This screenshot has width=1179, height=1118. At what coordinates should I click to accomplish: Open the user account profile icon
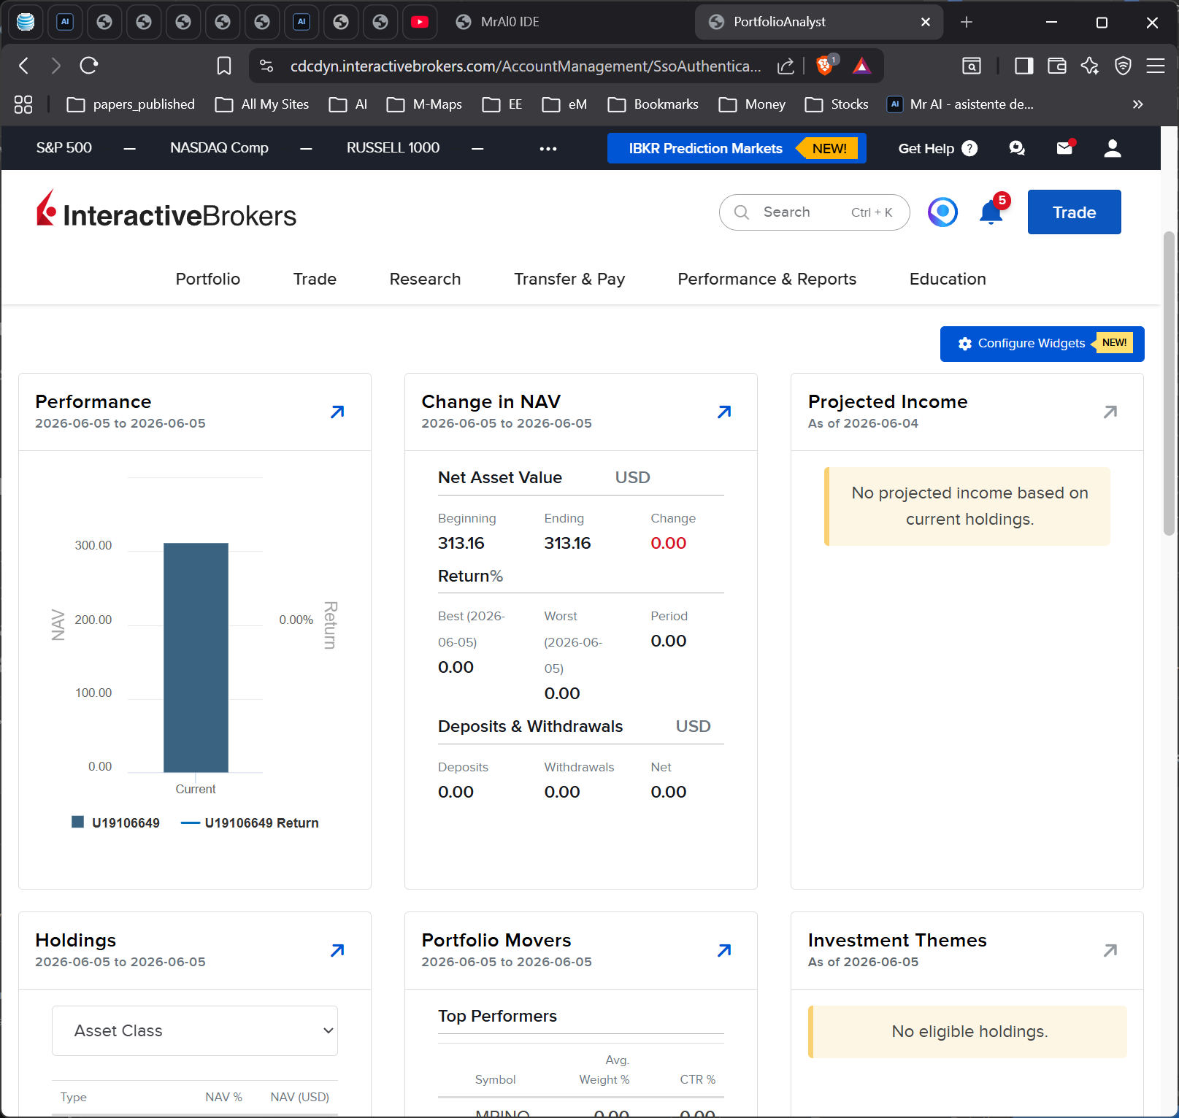click(x=1113, y=148)
